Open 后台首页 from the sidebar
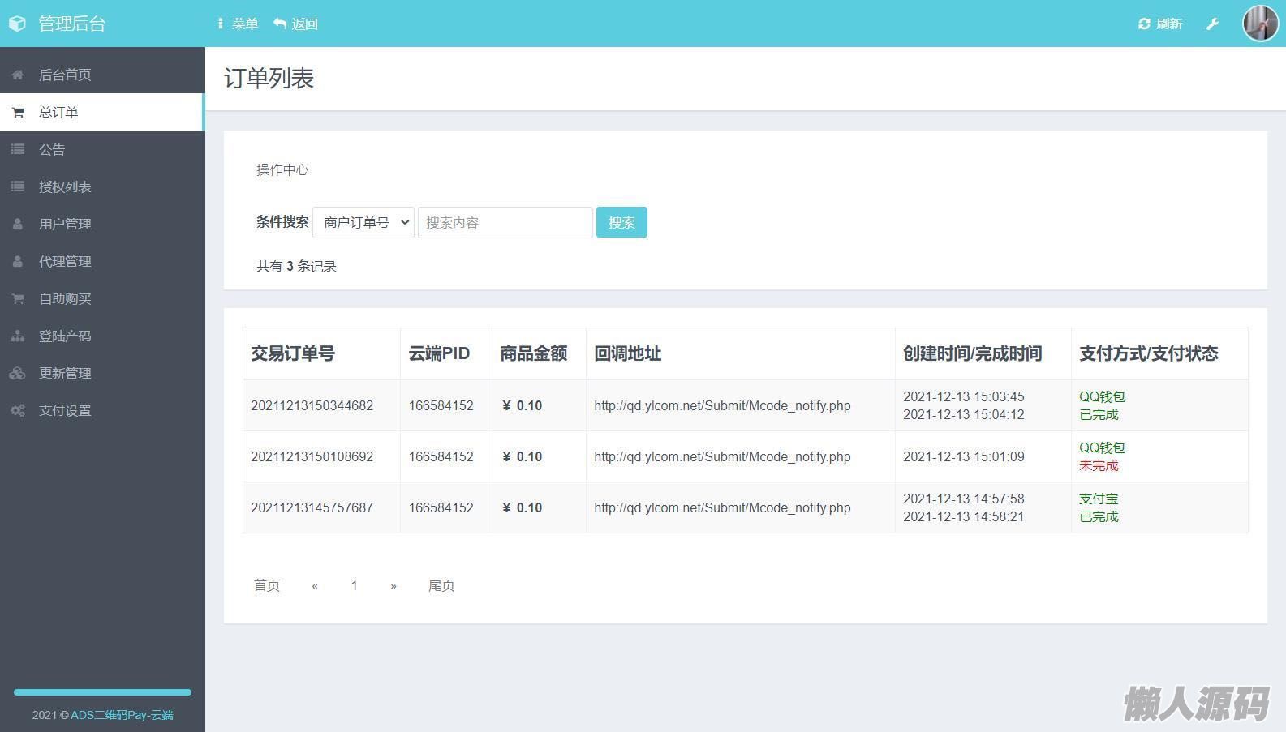Image resolution: width=1286 pixels, height=732 pixels. 65,75
